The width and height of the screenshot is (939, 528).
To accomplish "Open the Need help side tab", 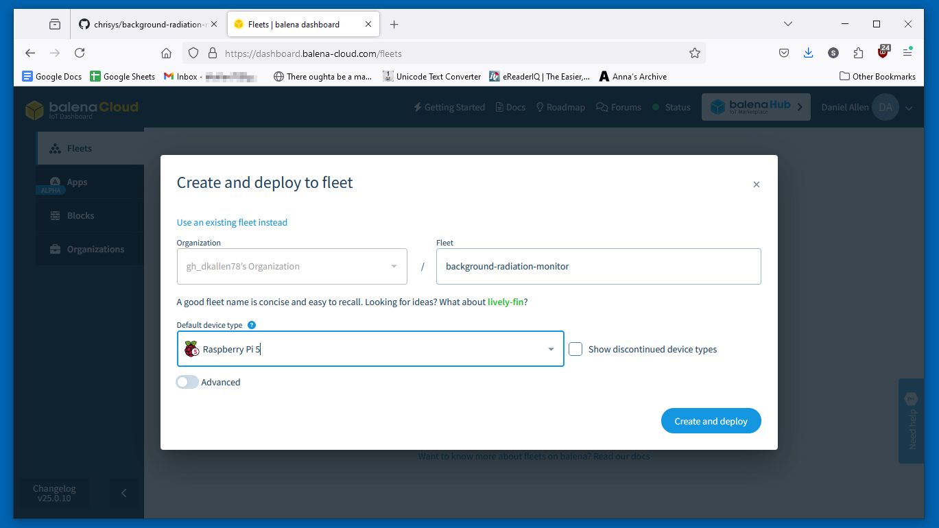I will pos(912,421).
